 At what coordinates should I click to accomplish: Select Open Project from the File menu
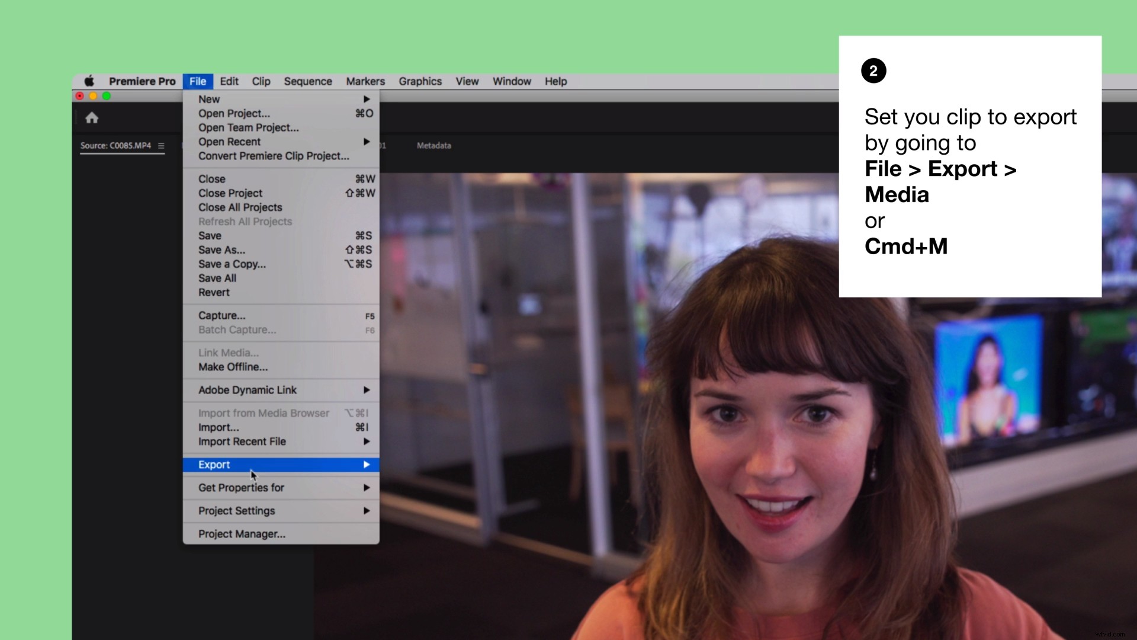point(235,113)
